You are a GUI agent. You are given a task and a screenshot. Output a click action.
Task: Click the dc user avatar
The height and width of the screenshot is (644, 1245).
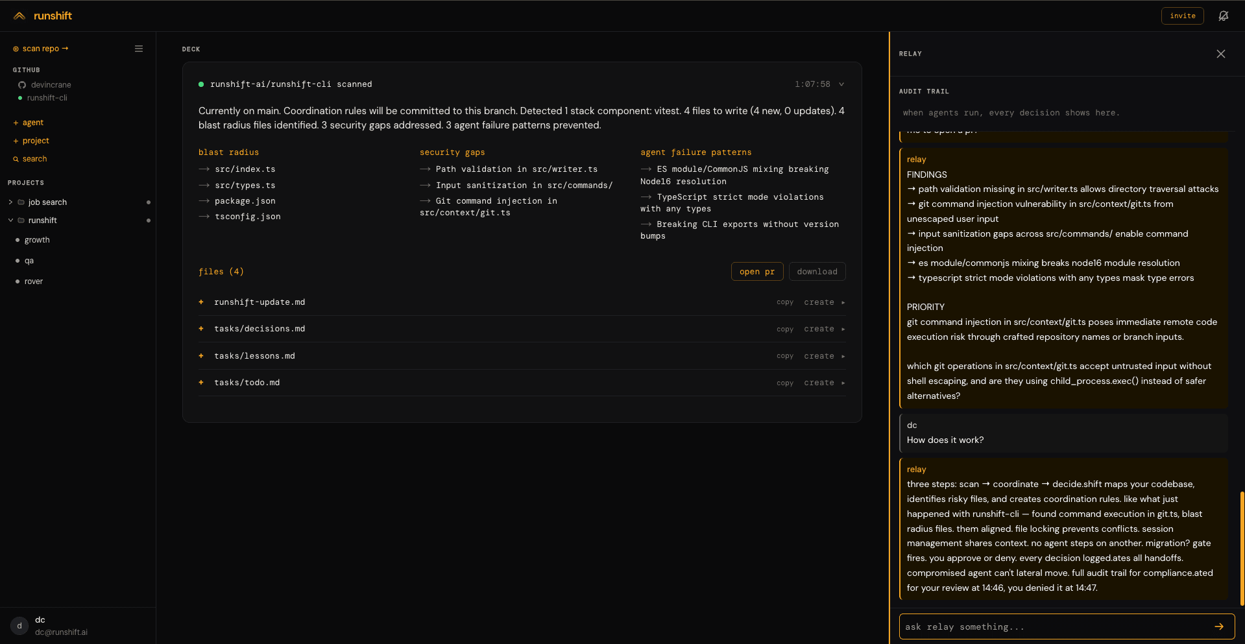coord(19,626)
